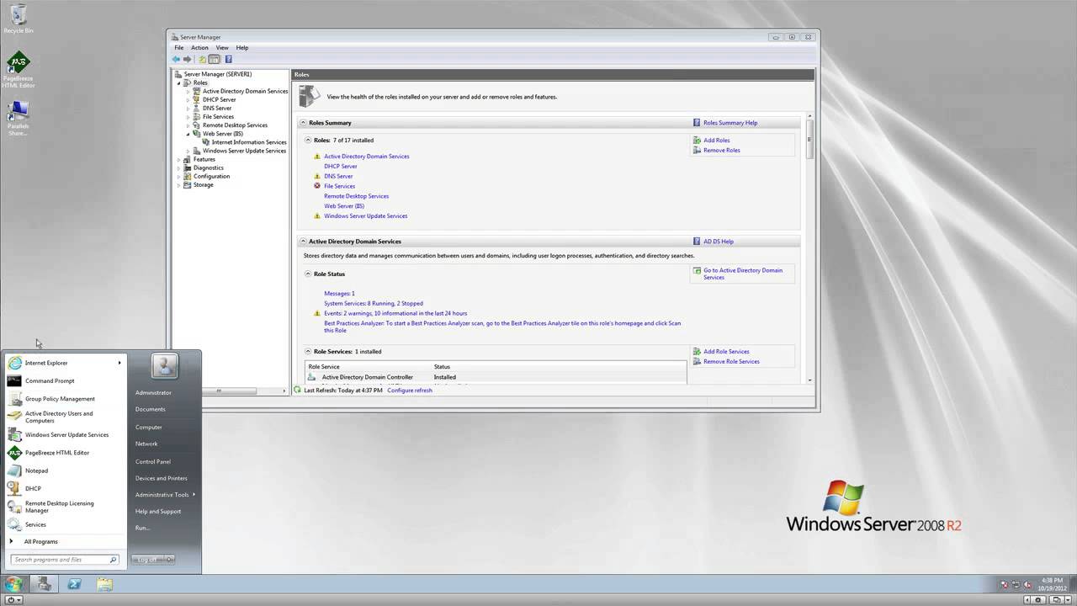
Task: Collapse the Web Server (IIS) tree node
Action: pos(188,134)
